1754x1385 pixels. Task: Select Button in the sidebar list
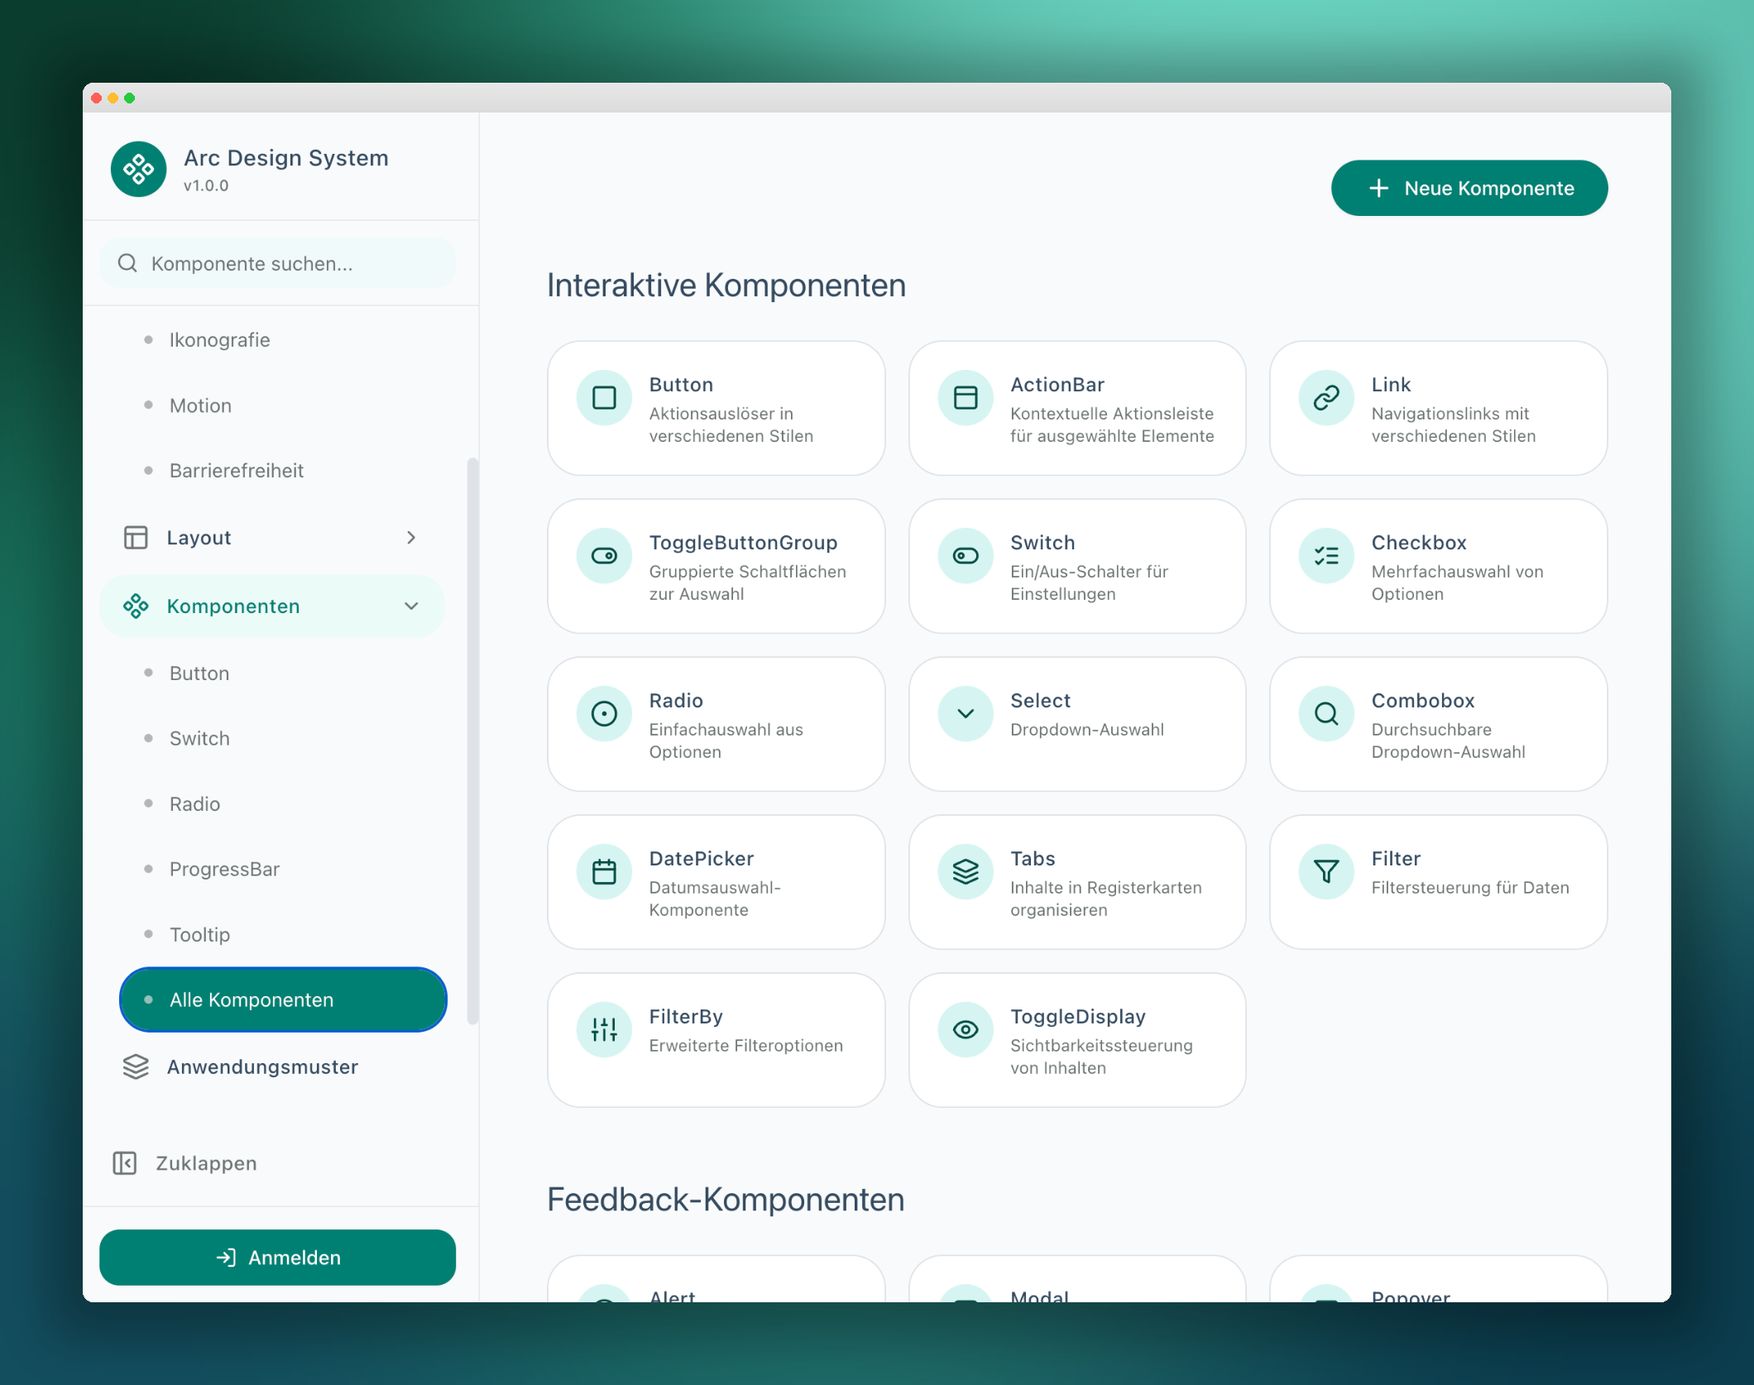[283, 673]
